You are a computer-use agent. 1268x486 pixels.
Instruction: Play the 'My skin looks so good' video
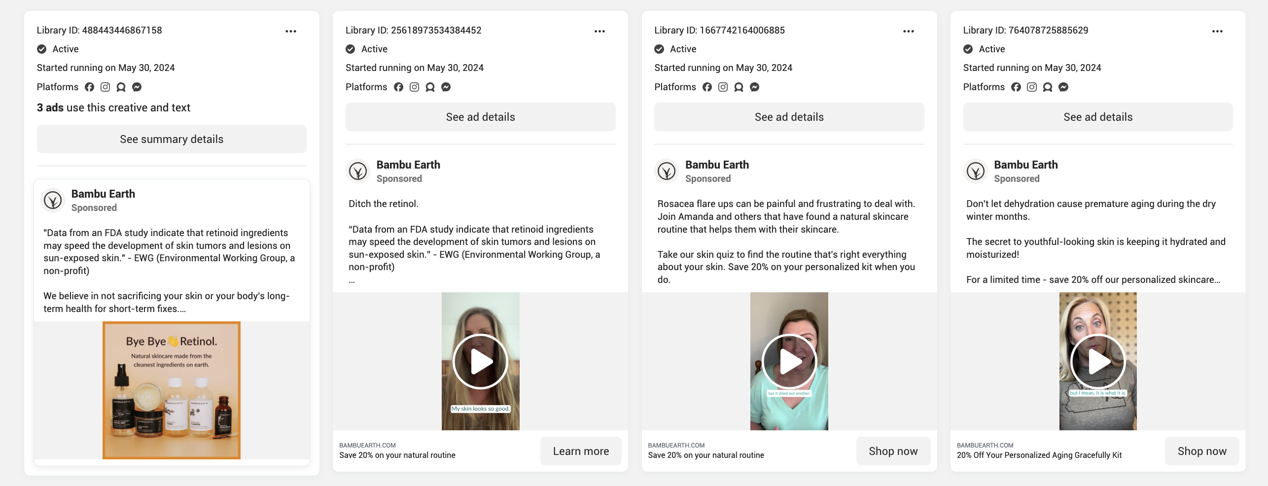pyautogui.click(x=480, y=361)
